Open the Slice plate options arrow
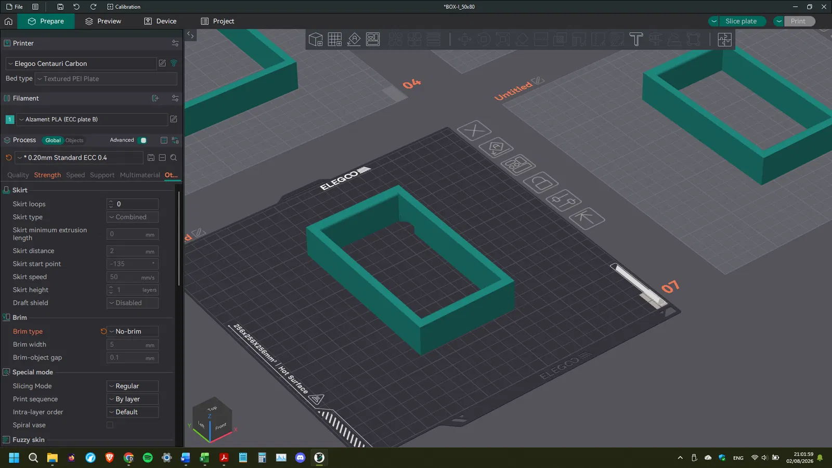 tap(714, 21)
